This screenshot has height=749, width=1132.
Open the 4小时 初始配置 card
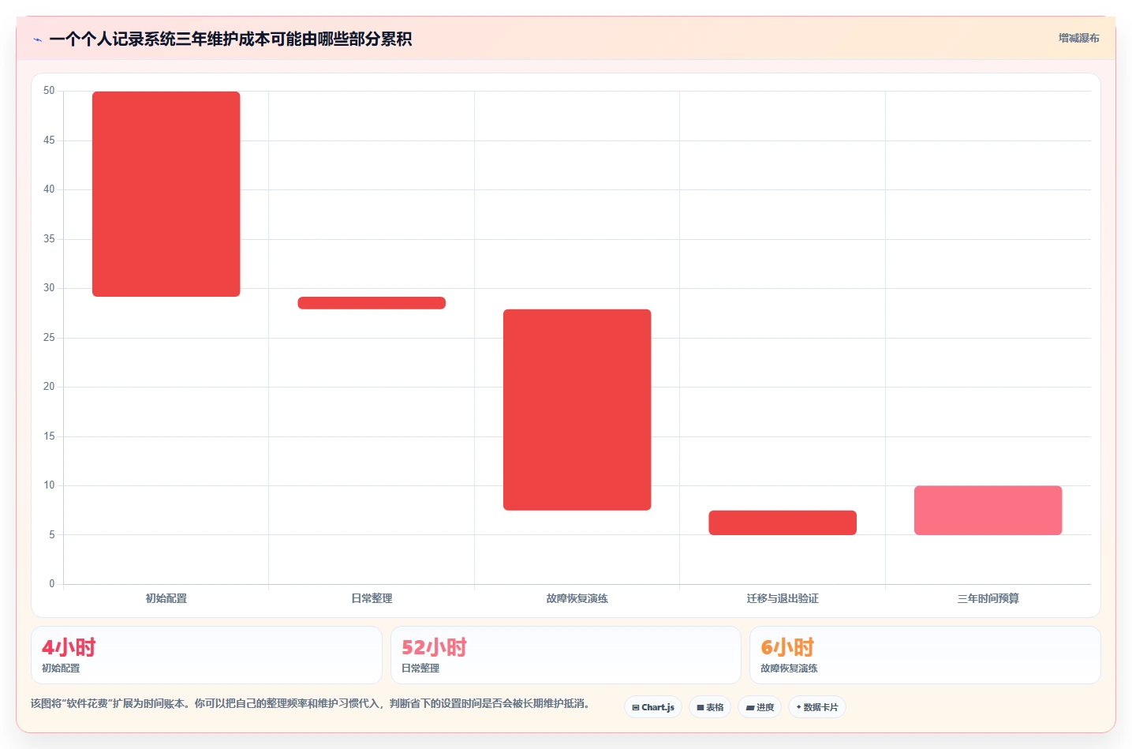207,655
